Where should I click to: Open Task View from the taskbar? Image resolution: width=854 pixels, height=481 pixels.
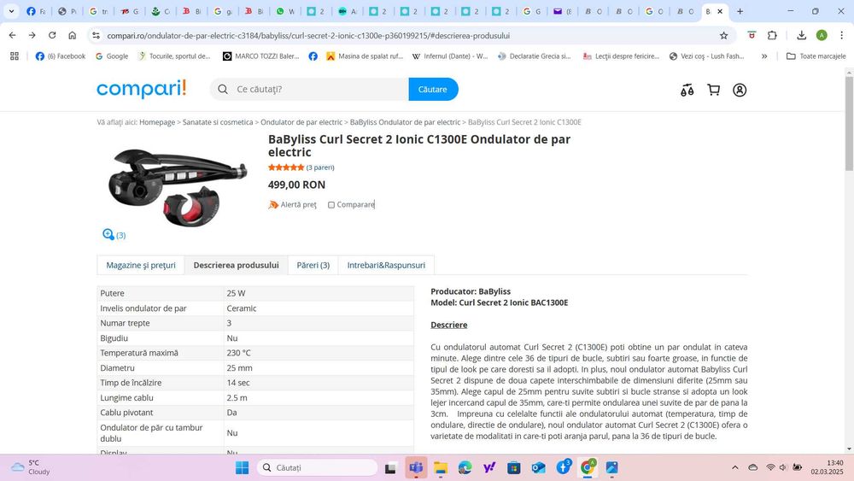tap(390, 467)
